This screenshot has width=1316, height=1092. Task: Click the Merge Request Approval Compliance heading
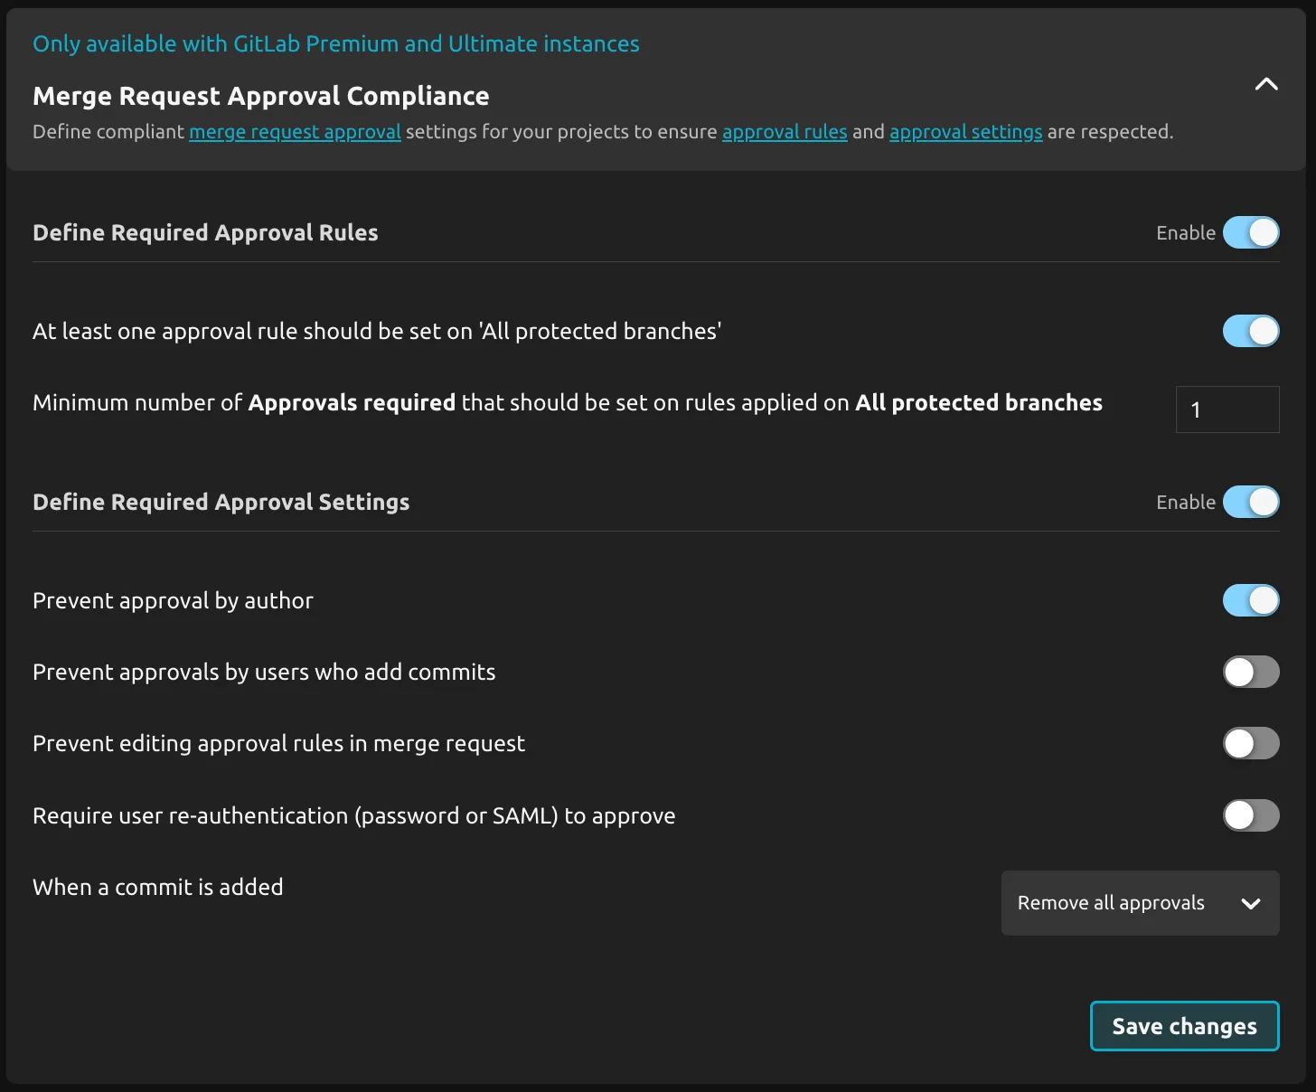pyautogui.click(x=260, y=96)
